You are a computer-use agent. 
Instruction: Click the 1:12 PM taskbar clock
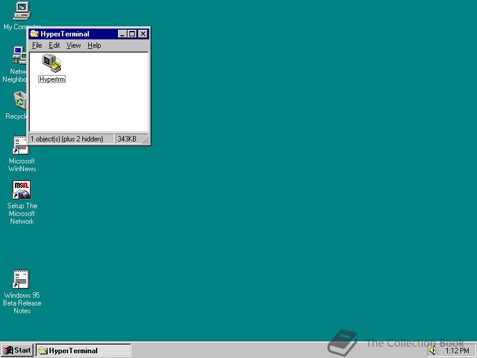coord(457,351)
